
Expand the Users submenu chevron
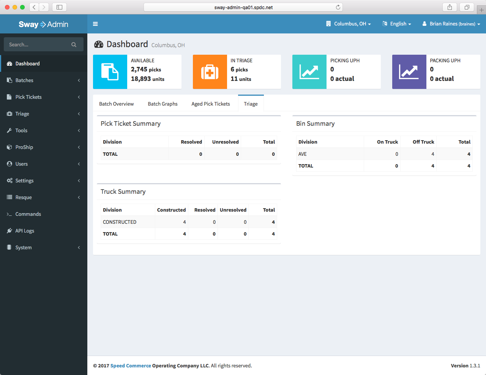point(79,164)
